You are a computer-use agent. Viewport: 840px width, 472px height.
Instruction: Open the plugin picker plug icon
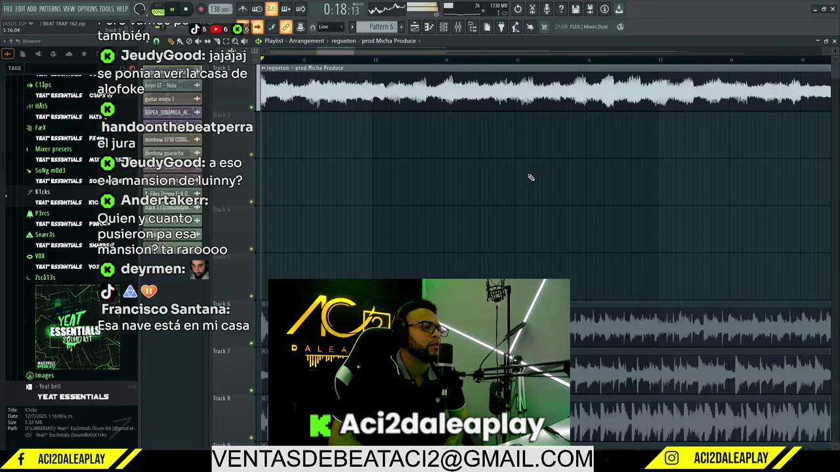pos(501,27)
